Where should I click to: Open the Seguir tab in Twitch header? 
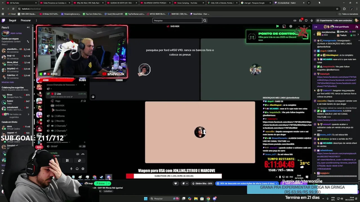point(12,20)
